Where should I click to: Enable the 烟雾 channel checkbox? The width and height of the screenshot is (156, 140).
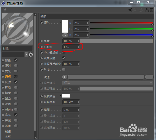(16, 93)
